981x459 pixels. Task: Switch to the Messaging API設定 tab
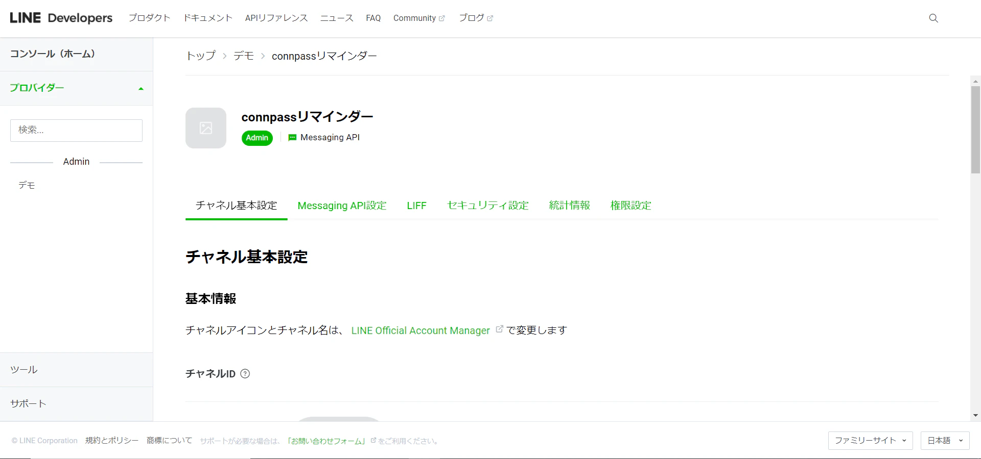(342, 206)
